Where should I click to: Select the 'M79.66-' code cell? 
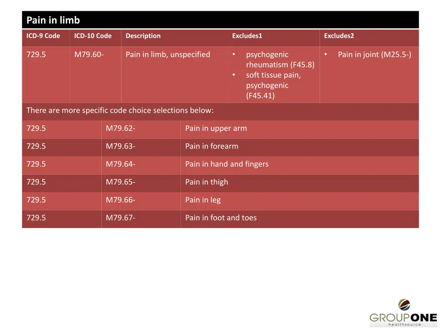coord(121,200)
